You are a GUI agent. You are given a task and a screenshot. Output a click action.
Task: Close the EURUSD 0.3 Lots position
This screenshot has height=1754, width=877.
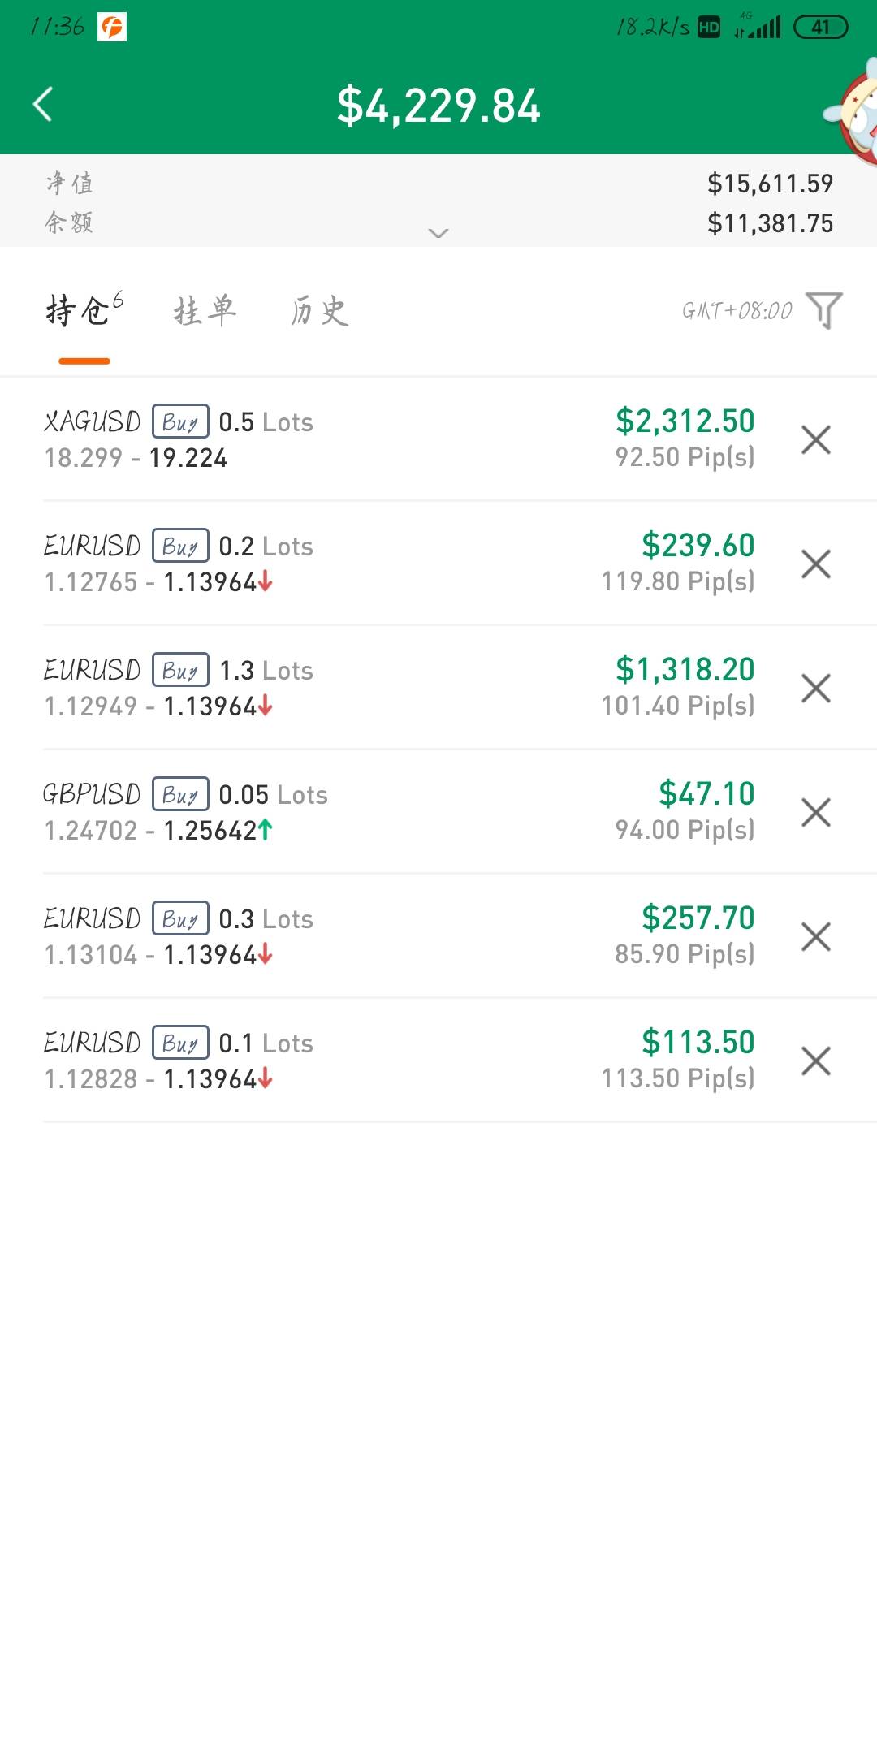tap(815, 937)
